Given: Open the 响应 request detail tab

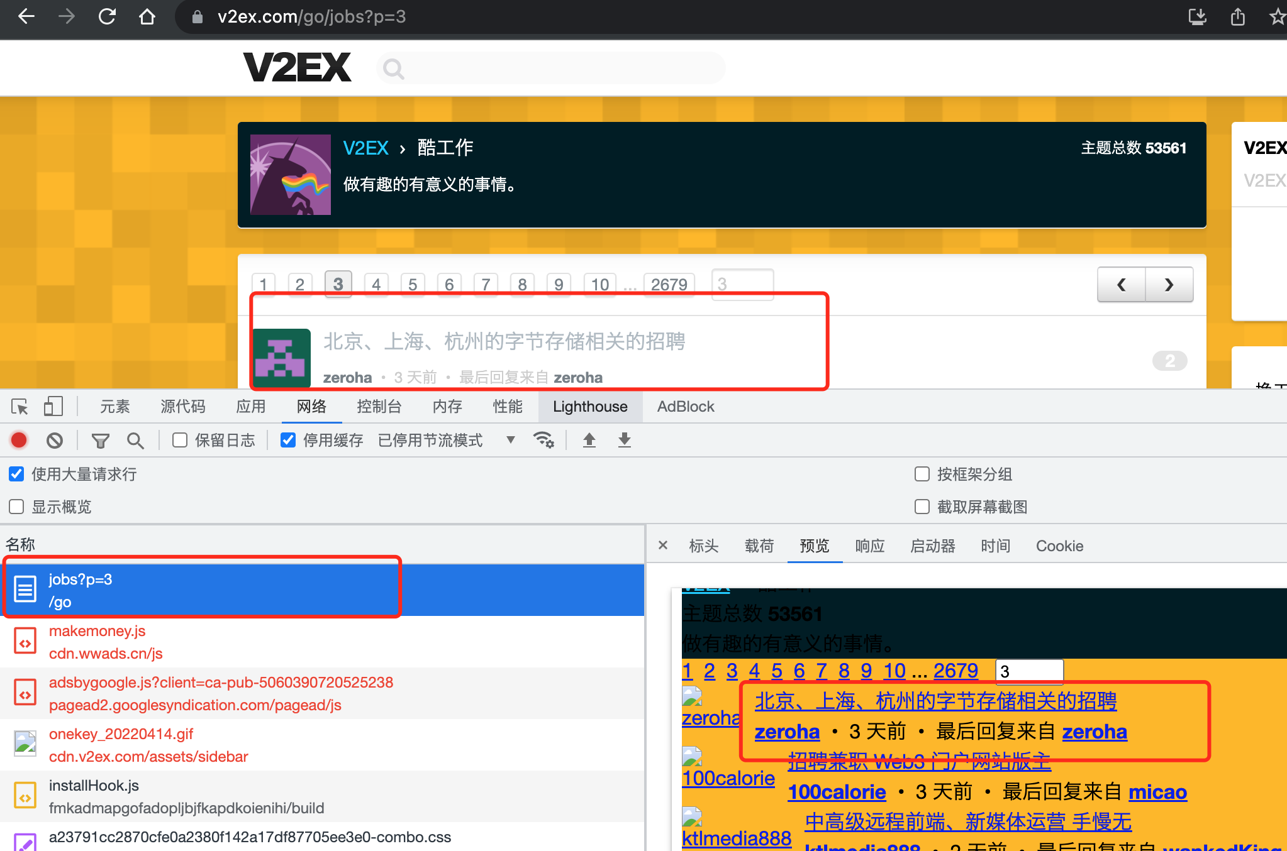Looking at the screenshot, I should tap(870, 546).
